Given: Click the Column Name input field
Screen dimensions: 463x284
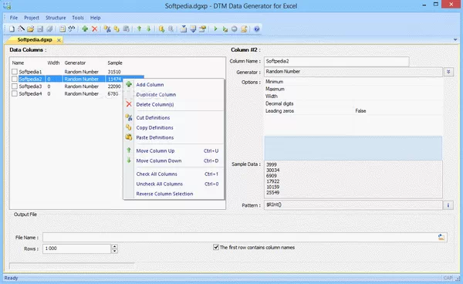Looking at the screenshot, I should 336,62.
